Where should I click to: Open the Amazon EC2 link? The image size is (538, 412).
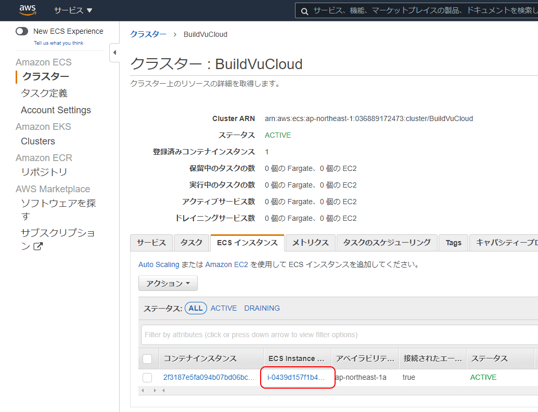tap(226, 264)
